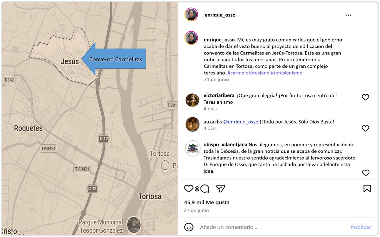View auxachs's profile avatar
380x237 pixels.
click(x=192, y=124)
